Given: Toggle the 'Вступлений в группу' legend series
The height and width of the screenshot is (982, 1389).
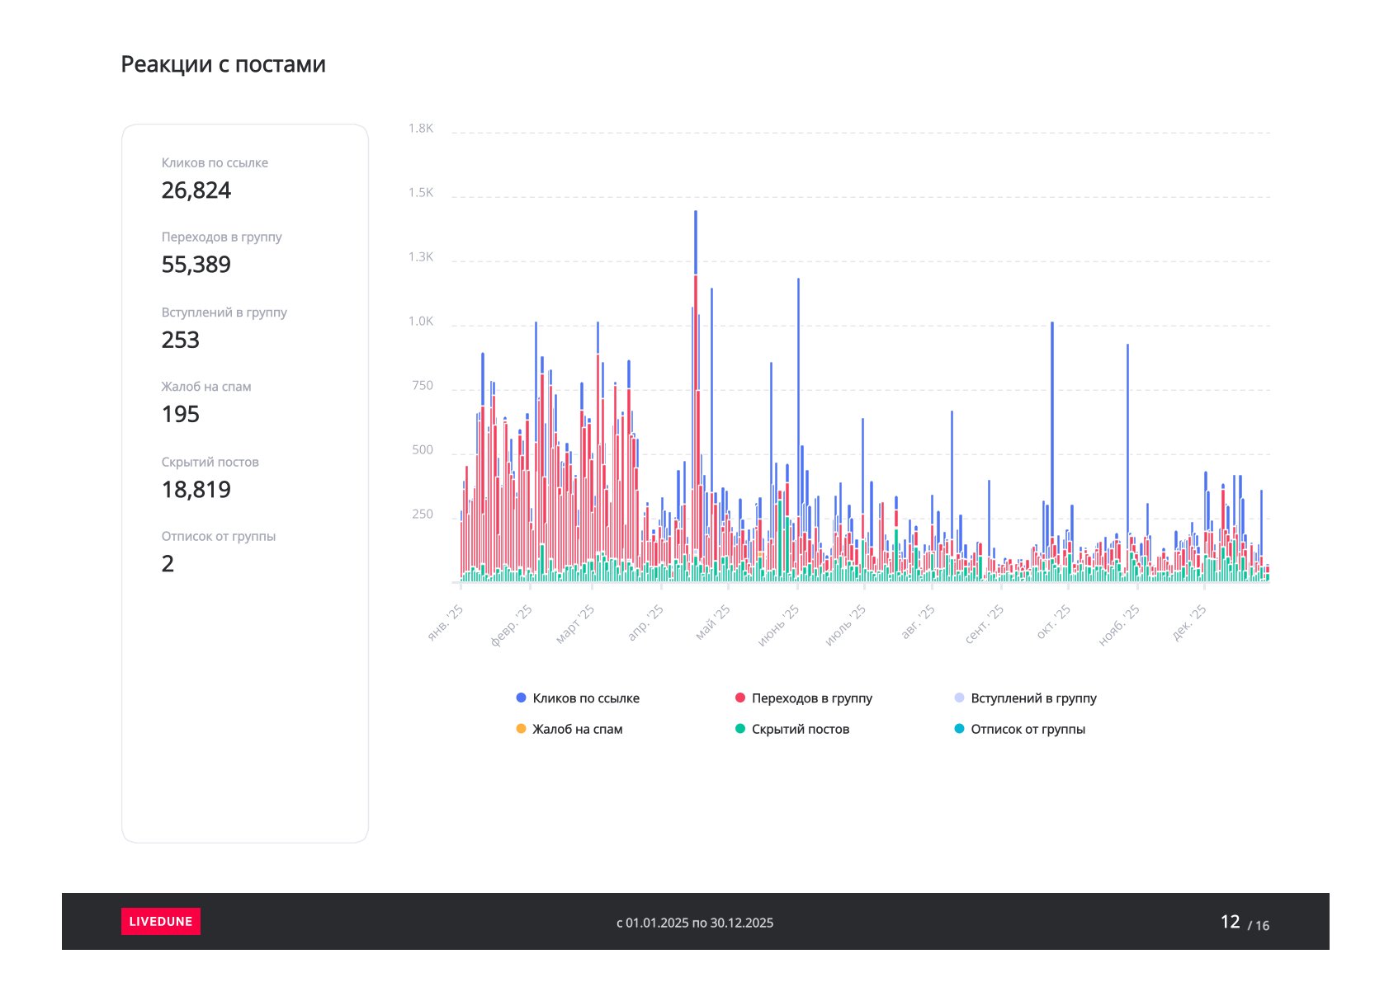Looking at the screenshot, I should (1032, 698).
